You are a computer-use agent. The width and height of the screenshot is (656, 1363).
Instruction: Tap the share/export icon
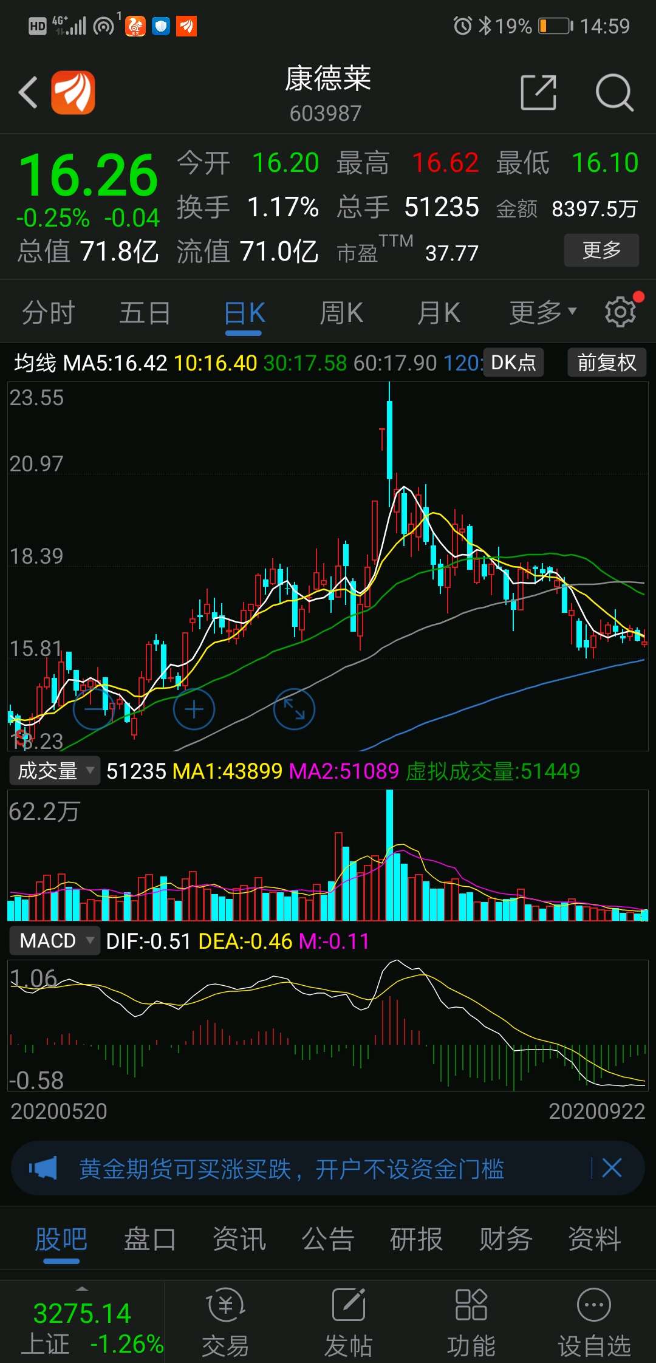(x=539, y=92)
